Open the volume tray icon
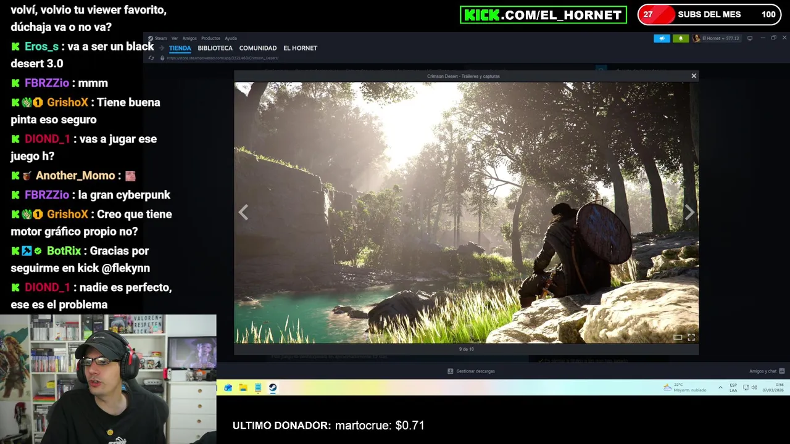 coord(754,388)
